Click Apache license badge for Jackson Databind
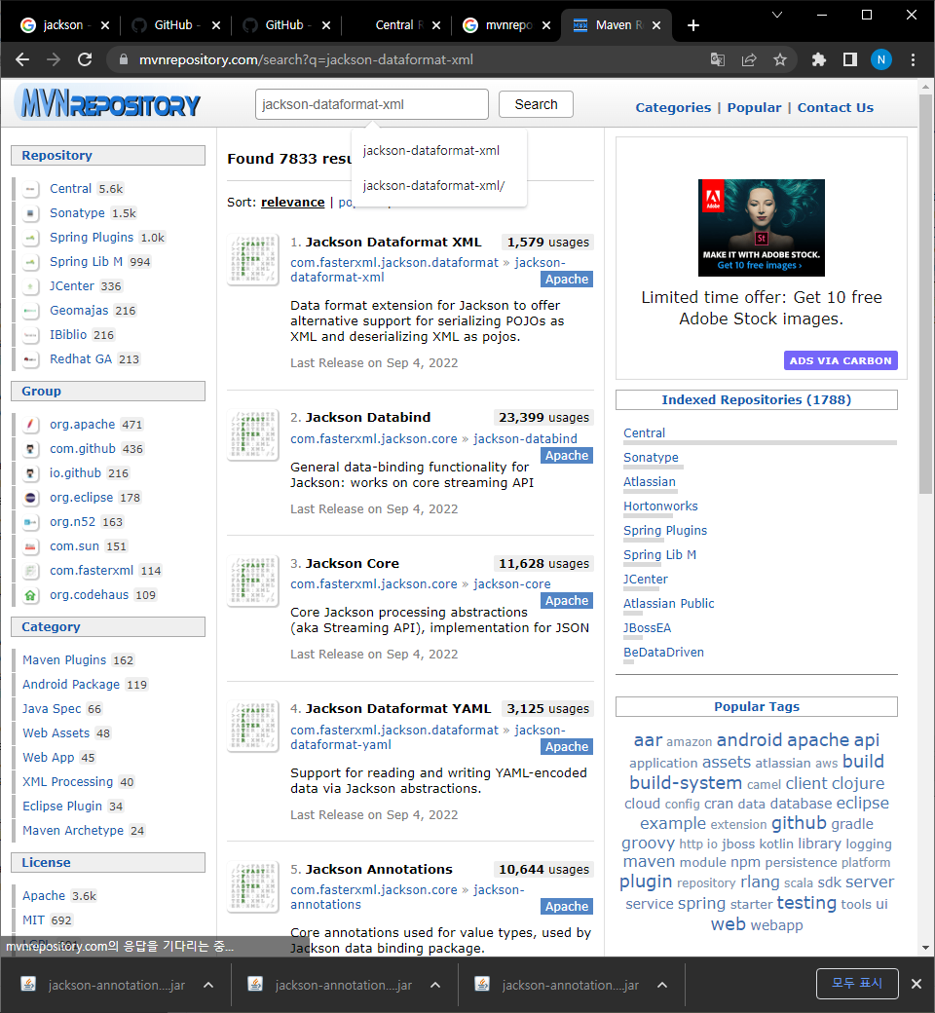Viewport: 935px width, 1013px height. tap(567, 456)
